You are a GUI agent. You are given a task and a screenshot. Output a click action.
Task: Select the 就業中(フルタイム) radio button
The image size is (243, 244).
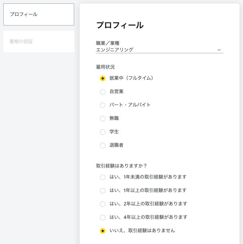click(103, 78)
